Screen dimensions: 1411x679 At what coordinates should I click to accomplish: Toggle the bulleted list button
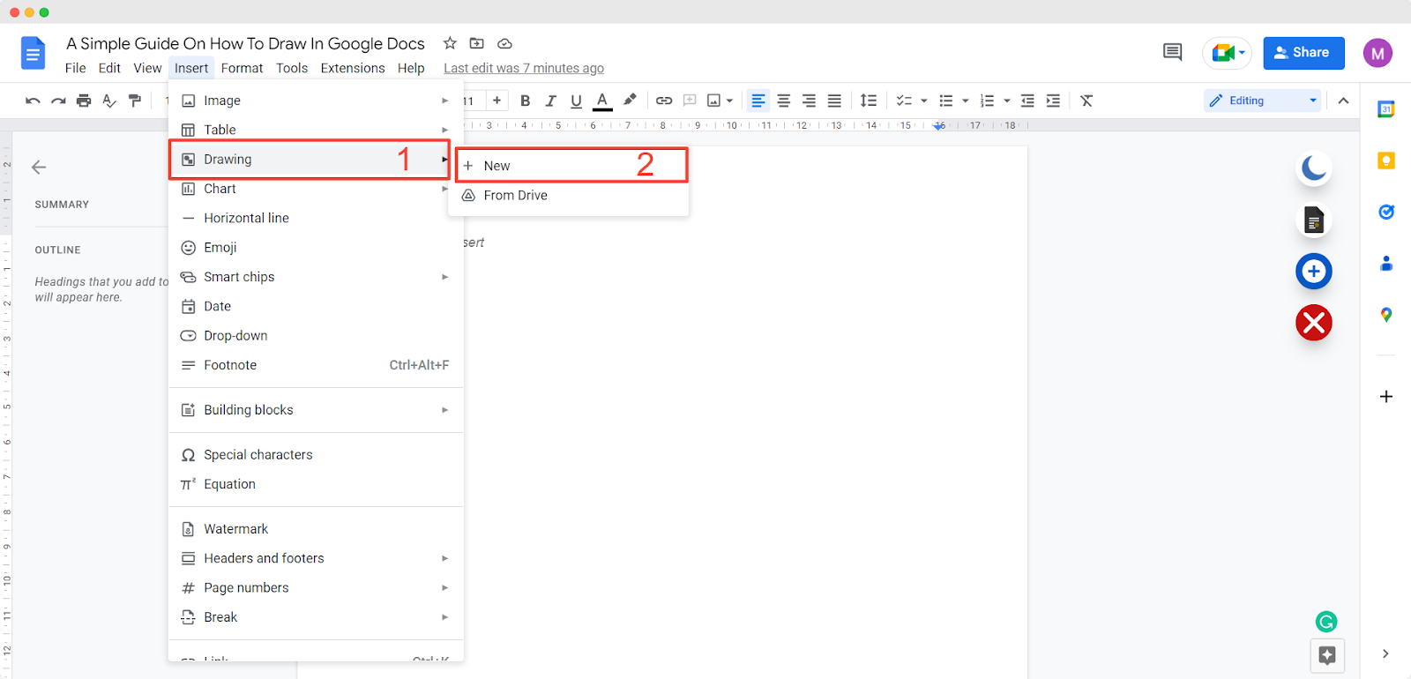click(x=946, y=101)
